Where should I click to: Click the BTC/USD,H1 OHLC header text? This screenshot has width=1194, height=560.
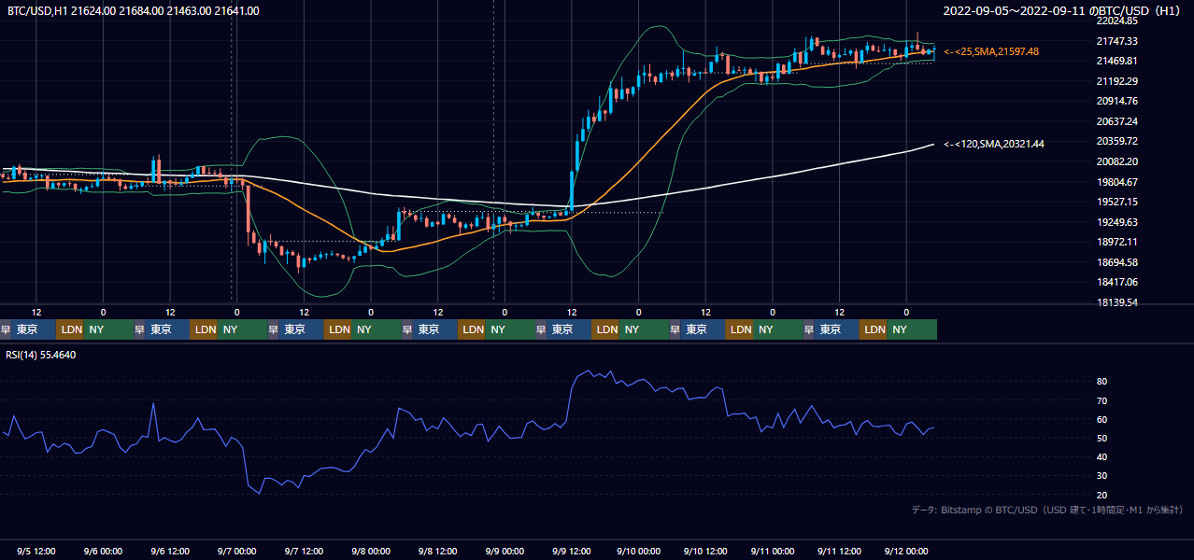pyautogui.click(x=134, y=11)
